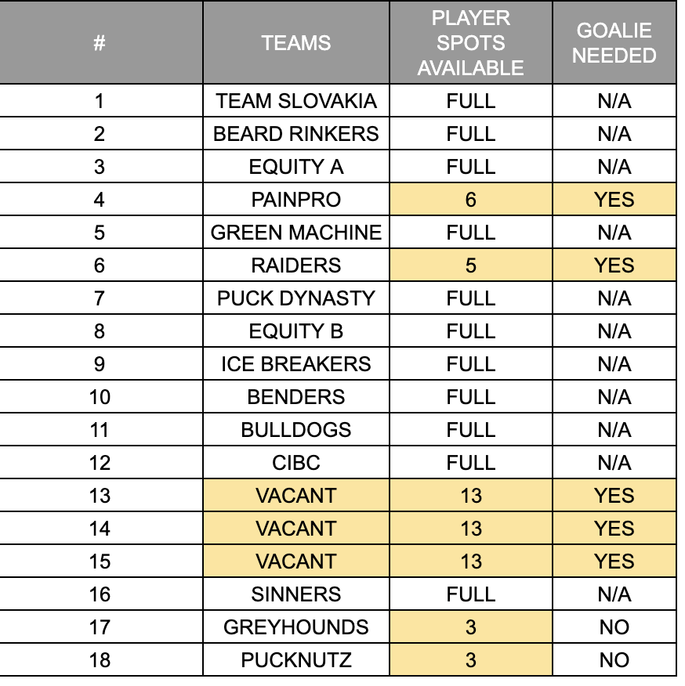Click the # column header

pos(101,42)
